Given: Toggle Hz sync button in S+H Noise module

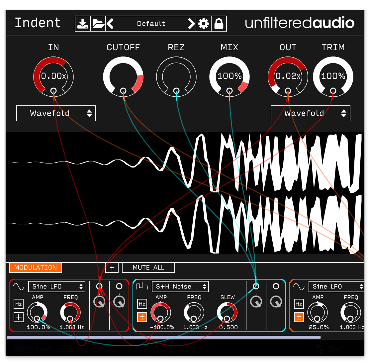Looking at the screenshot, I should click(142, 304).
